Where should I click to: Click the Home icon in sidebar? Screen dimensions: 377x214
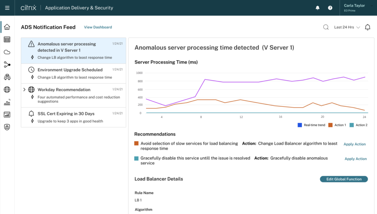7,27
